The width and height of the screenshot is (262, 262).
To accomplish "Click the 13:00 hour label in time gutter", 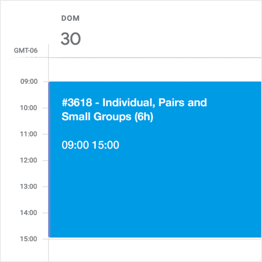I will tap(28, 186).
